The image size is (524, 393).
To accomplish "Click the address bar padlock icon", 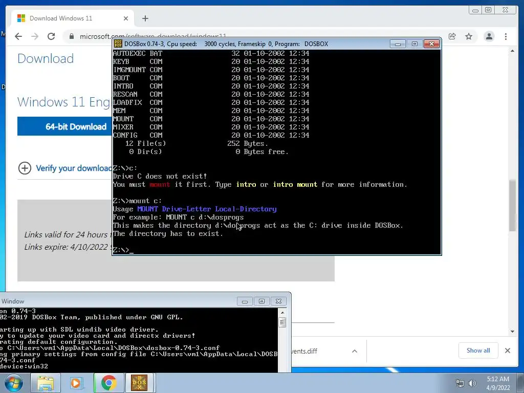I will (72, 36).
